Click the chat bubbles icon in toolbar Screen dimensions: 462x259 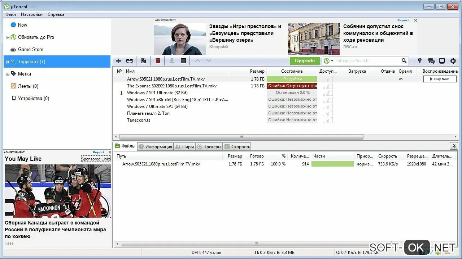(431, 61)
